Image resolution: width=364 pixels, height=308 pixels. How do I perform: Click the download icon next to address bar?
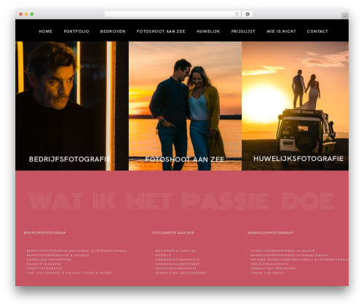(x=248, y=14)
